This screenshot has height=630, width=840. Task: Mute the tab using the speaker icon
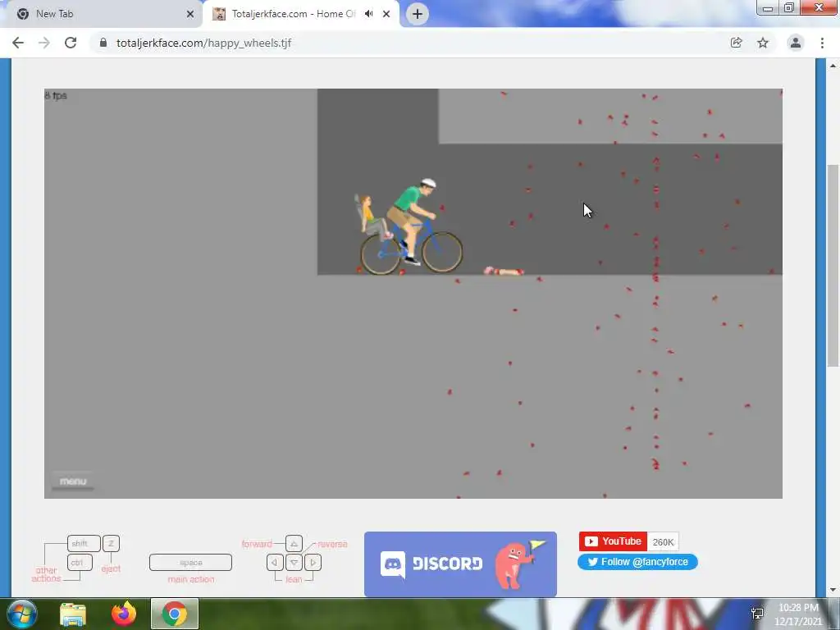click(368, 14)
